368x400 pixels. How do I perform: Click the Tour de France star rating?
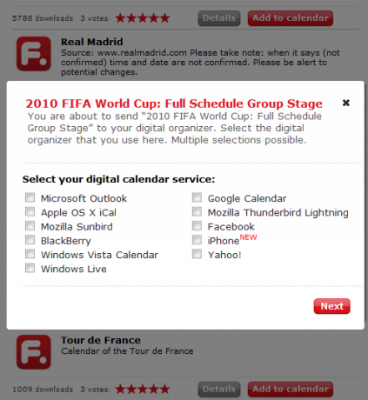(x=143, y=389)
